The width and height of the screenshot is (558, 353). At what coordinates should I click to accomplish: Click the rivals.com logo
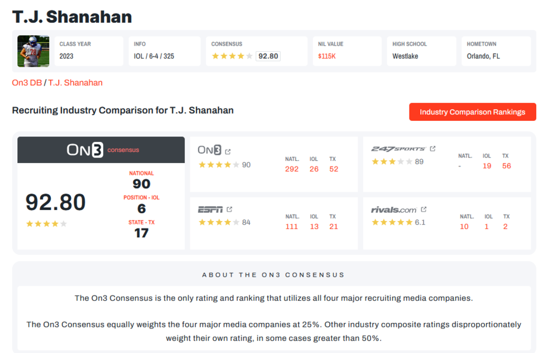(394, 210)
